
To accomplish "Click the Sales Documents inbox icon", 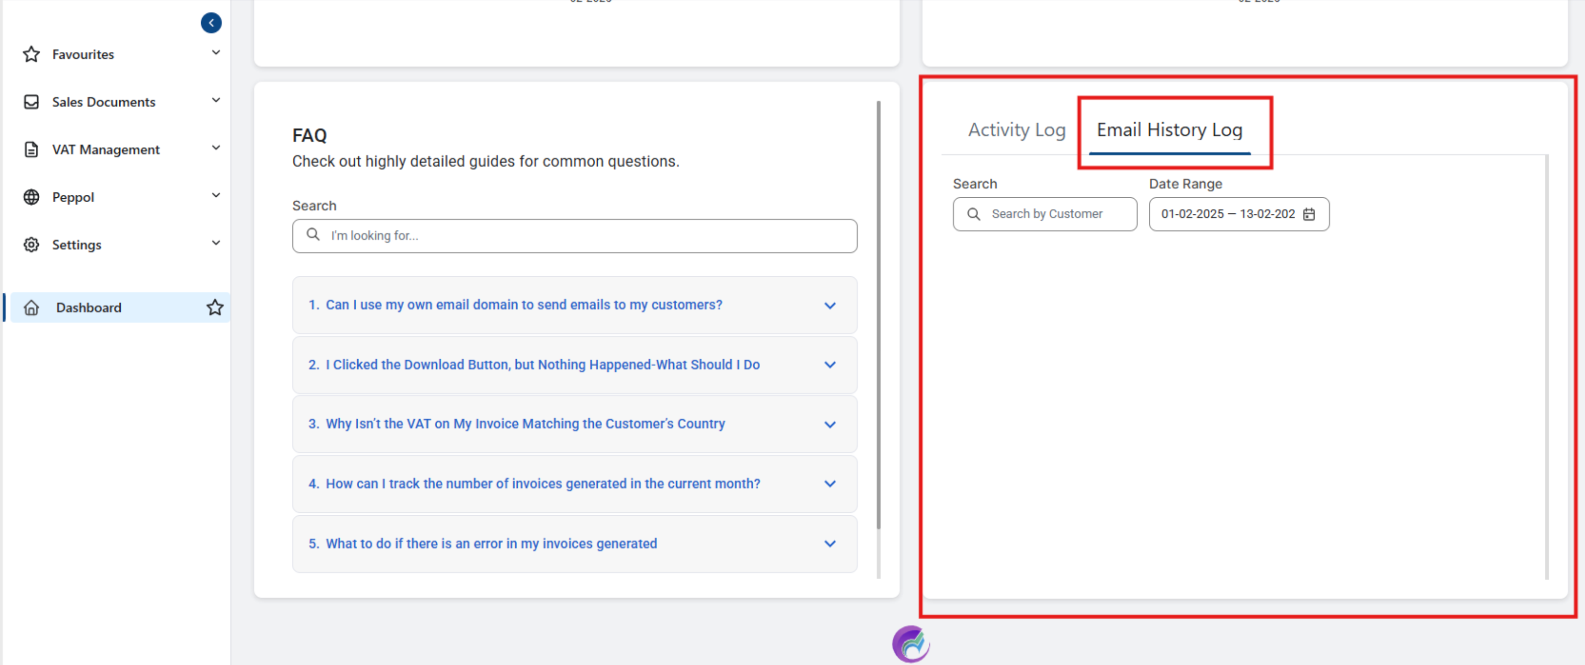I will click(x=32, y=101).
